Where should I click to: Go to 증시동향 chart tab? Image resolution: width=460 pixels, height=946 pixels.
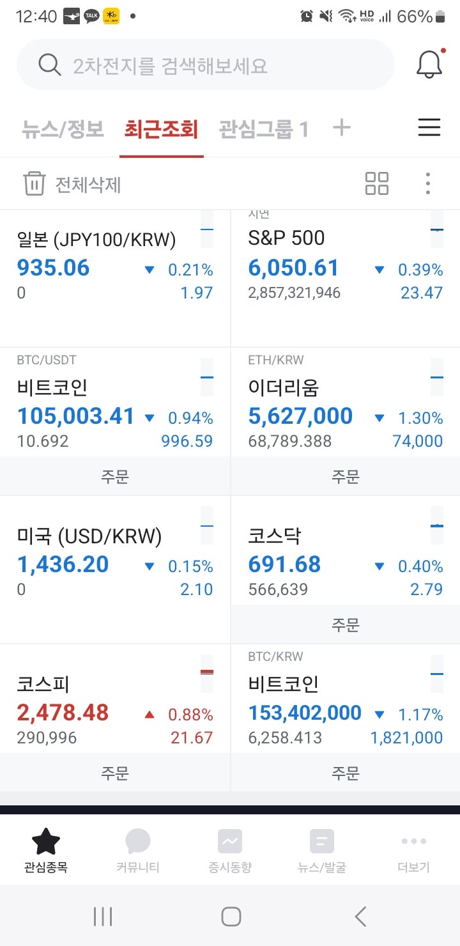[x=229, y=849]
